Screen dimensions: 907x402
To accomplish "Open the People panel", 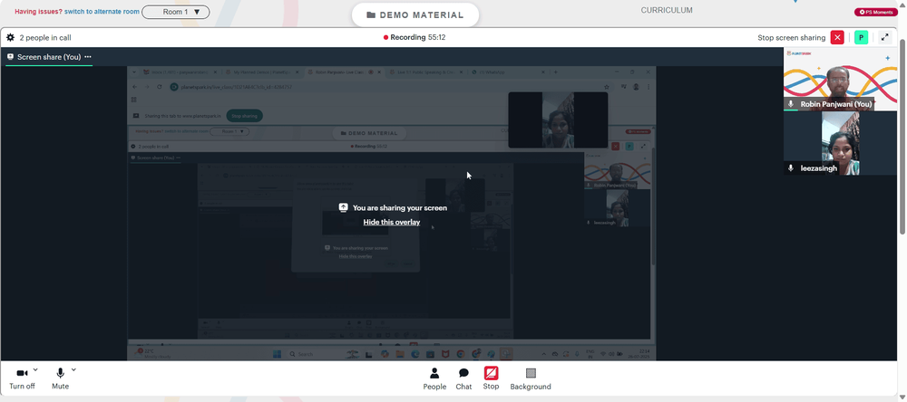I will pos(434,378).
